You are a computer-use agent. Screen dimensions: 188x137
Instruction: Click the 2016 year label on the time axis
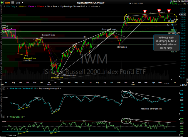point(49,85)
